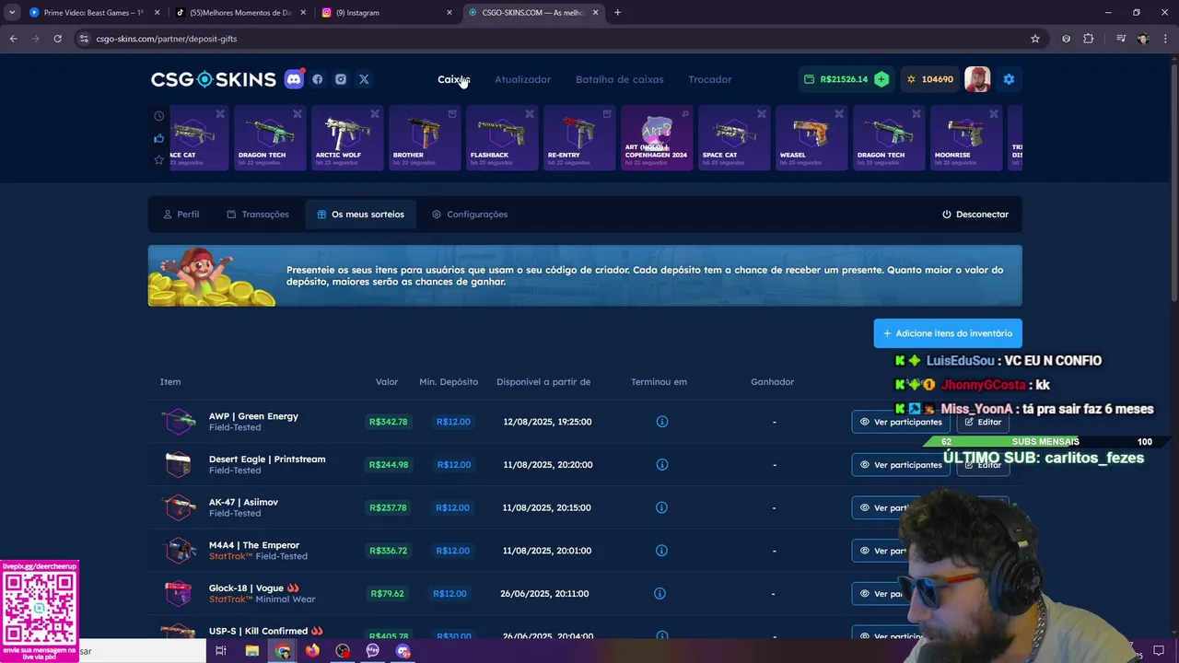Click the Min. Depósito column header

[x=449, y=382]
